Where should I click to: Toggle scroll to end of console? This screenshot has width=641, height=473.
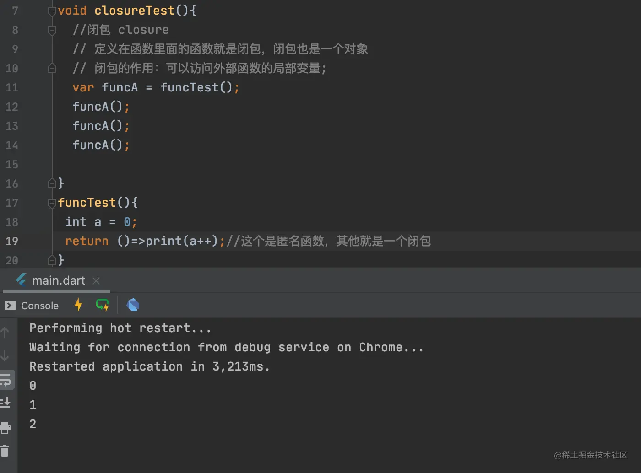click(x=5, y=403)
